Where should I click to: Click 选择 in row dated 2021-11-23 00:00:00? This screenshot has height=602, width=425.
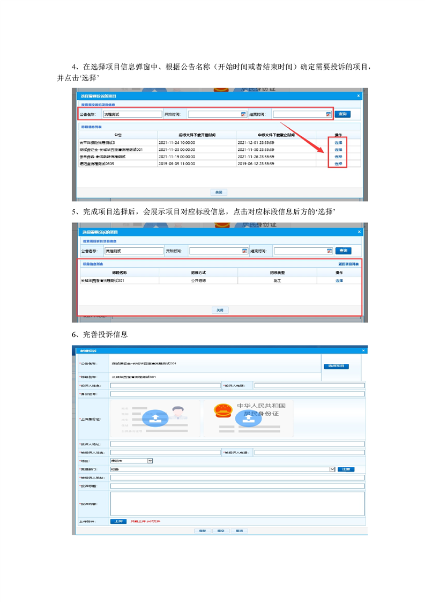pyautogui.click(x=338, y=150)
